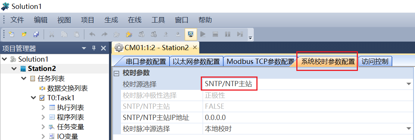Image resolution: width=415 pixels, height=140 pixels.
Task: Click the second download arrow icon
Action: tap(178, 34)
